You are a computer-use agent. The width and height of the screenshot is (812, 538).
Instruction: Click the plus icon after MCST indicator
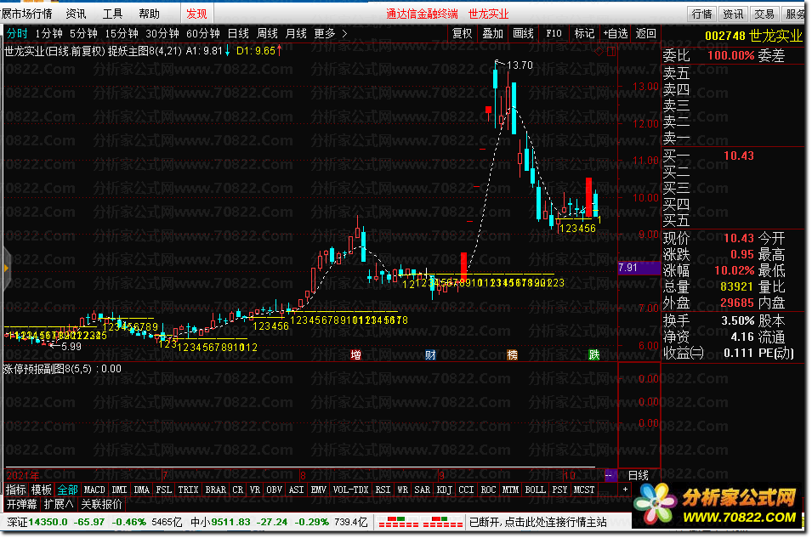pyautogui.click(x=625, y=490)
